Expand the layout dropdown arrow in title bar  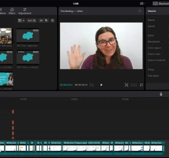pos(145,4)
